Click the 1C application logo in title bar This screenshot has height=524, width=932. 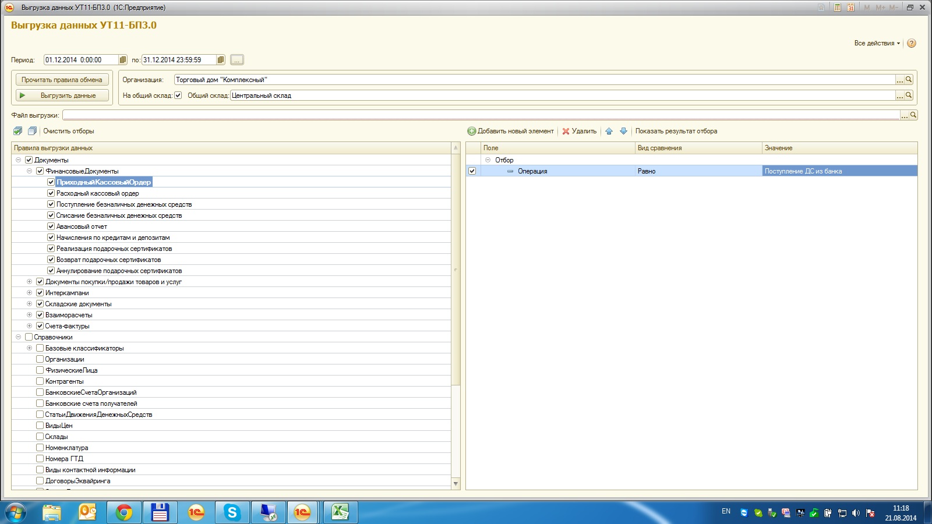pyautogui.click(x=9, y=8)
